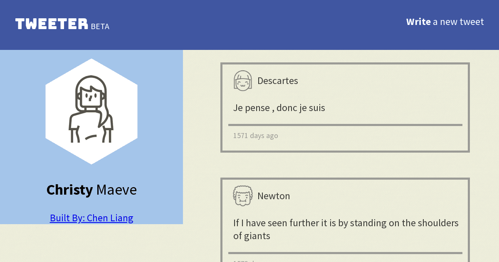Click the face icon in Newton's tweet header
This screenshot has width=499, height=262.
coord(243,195)
